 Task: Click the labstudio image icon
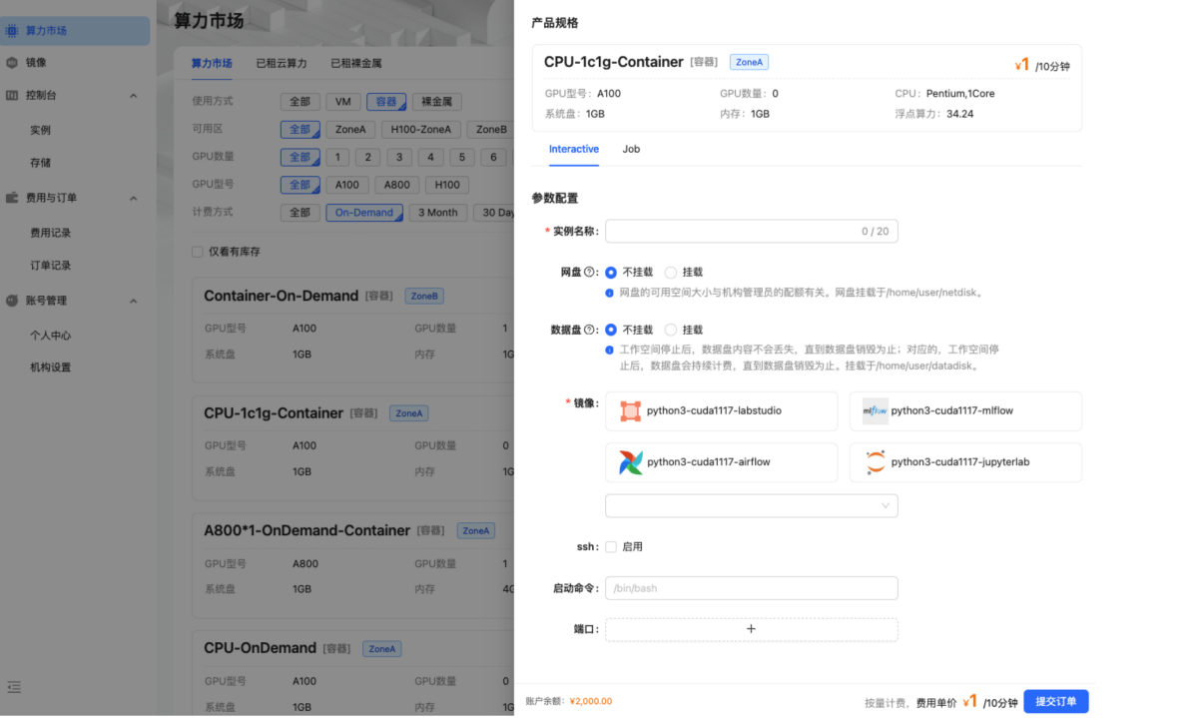(x=630, y=410)
